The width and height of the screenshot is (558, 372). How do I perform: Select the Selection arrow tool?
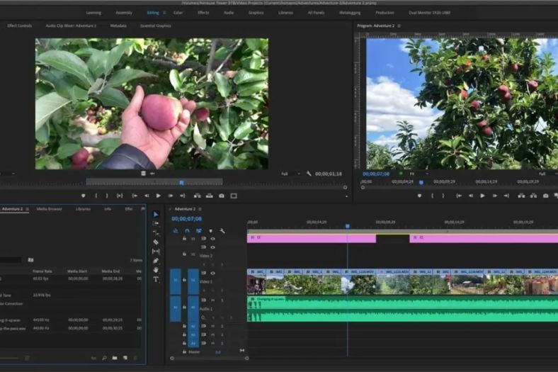(156, 215)
